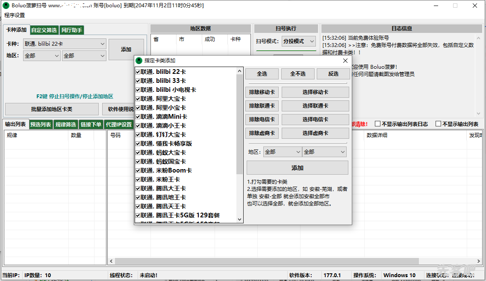Click the card list scrollbar down arrow

239,219
